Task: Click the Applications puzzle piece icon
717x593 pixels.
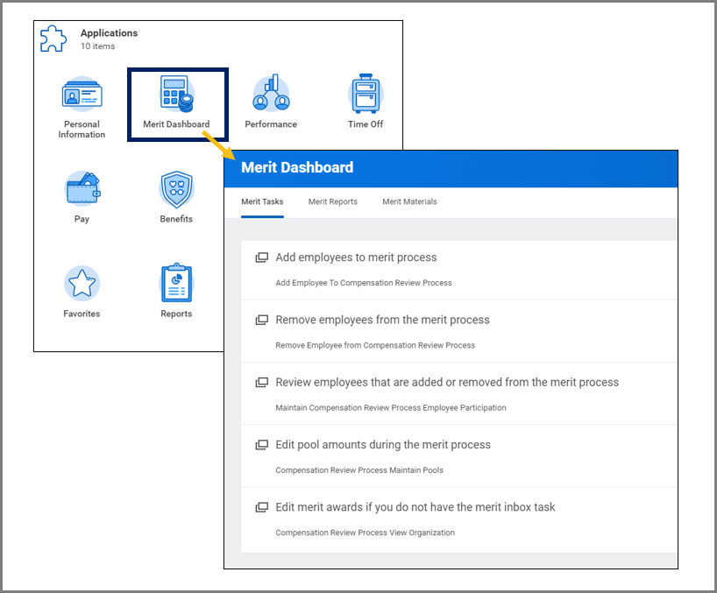Action: pos(54,39)
